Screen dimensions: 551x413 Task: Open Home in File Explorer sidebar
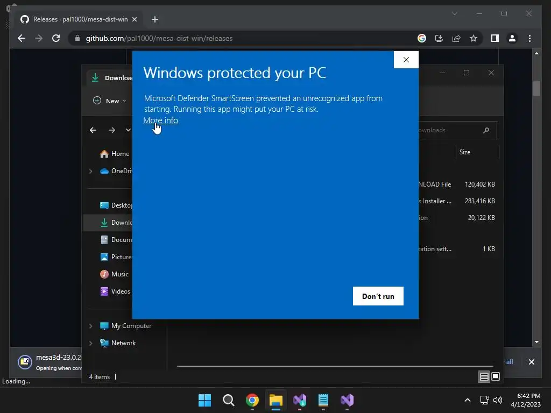click(x=115, y=154)
